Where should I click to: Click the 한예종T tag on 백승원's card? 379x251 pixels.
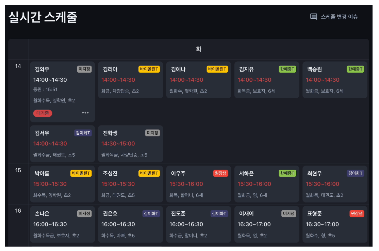pos(355,69)
